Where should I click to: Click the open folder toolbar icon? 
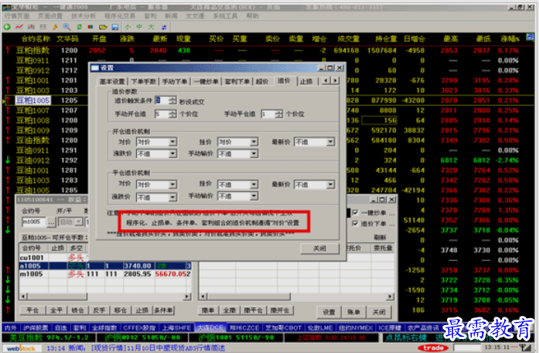point(103,27)
